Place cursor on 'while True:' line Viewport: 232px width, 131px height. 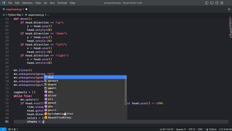click(x=22, y=96)
